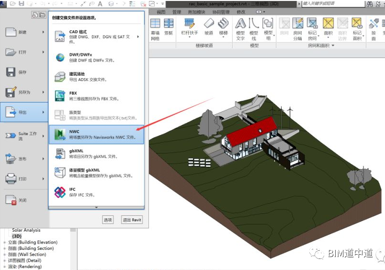
Task: Open the Suite 工作流 menu item
Action: coord(24,136)
